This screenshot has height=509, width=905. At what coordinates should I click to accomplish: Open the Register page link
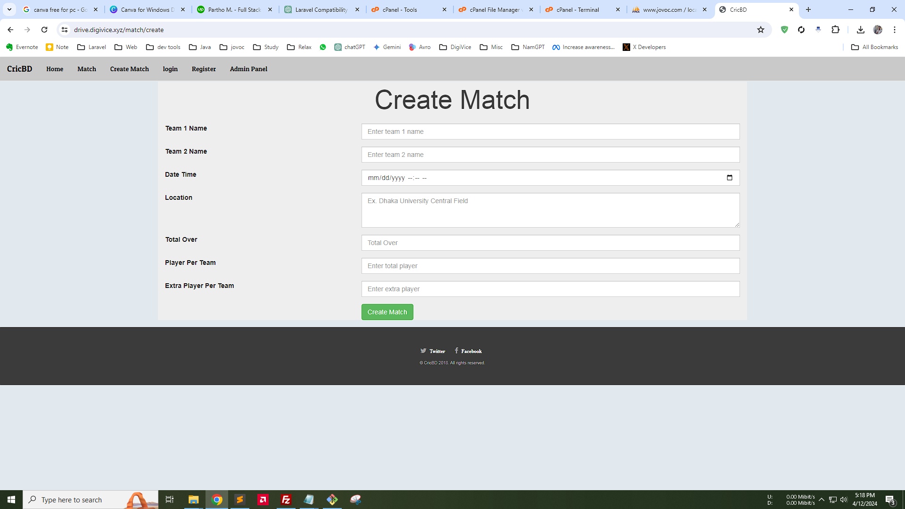tap(204, 69)
